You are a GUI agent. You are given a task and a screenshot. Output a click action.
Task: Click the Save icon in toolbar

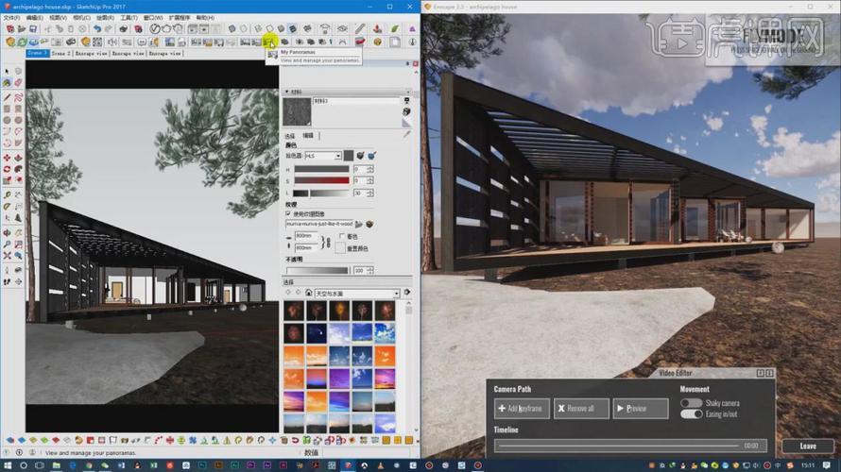33,29
